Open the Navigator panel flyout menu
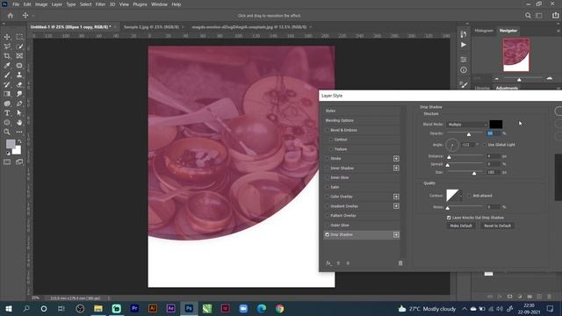The image size is (562, 316). [x=558, y=31]
